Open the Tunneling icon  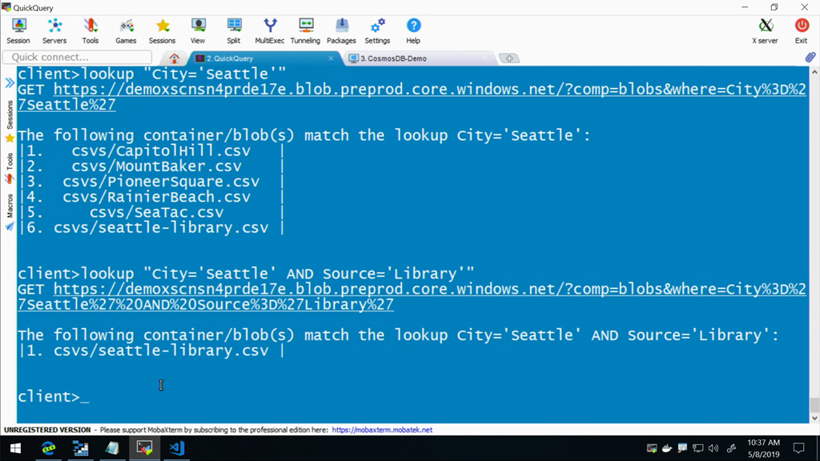(x=305, y=31)
